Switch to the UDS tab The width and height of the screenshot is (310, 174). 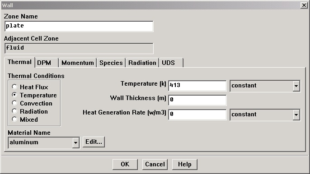[171, 63]
